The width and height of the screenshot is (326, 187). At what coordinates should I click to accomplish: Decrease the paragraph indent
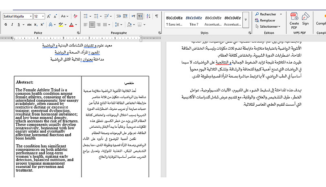pos(119,16)
